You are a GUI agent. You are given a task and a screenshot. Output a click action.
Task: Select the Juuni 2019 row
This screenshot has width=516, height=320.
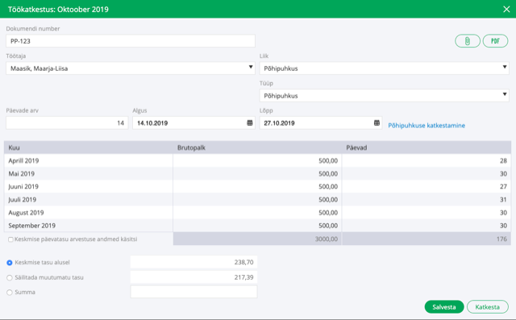click(x=257, y=186)
